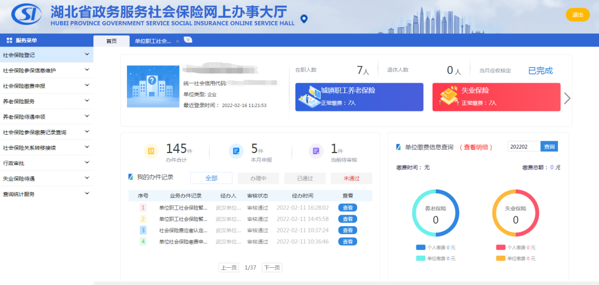The width and height of the screenshot is (599, 285).
Task: Click the next arrow beside 失业保险 card
Action: [567, 98]
